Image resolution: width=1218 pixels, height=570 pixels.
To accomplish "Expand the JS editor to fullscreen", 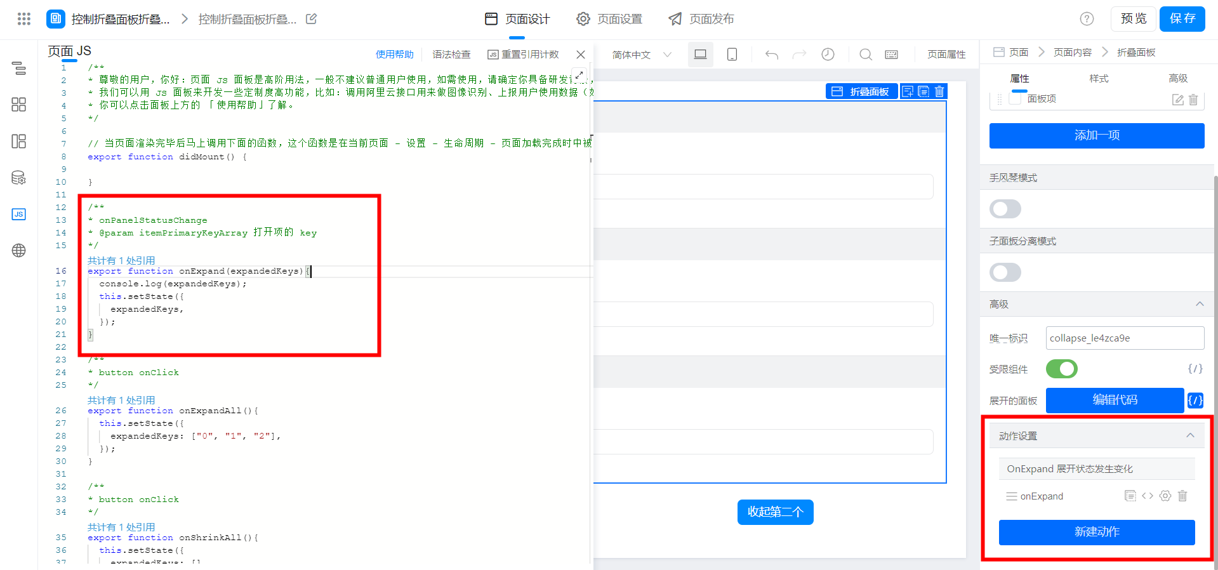I will [x=579, y=75].
